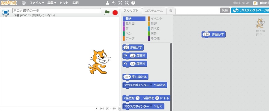
Task: Click the 共有 share button
Action: coord(225,10)
